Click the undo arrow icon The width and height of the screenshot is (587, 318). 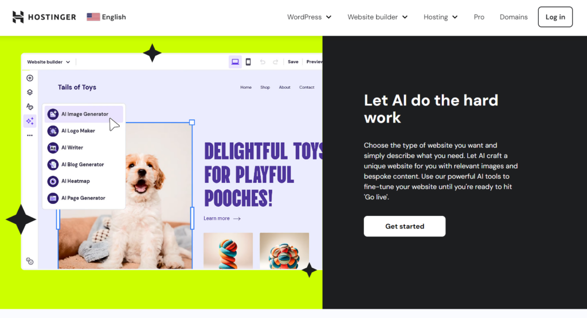click(263, 62)
